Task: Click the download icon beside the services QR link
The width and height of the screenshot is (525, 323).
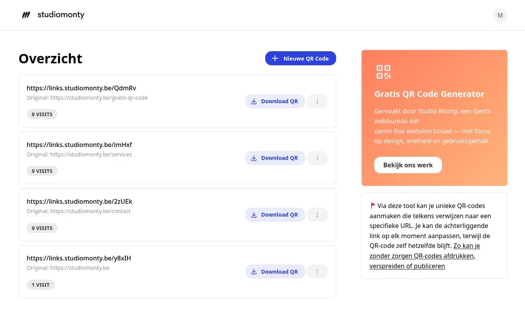Action: pos(254,158)
